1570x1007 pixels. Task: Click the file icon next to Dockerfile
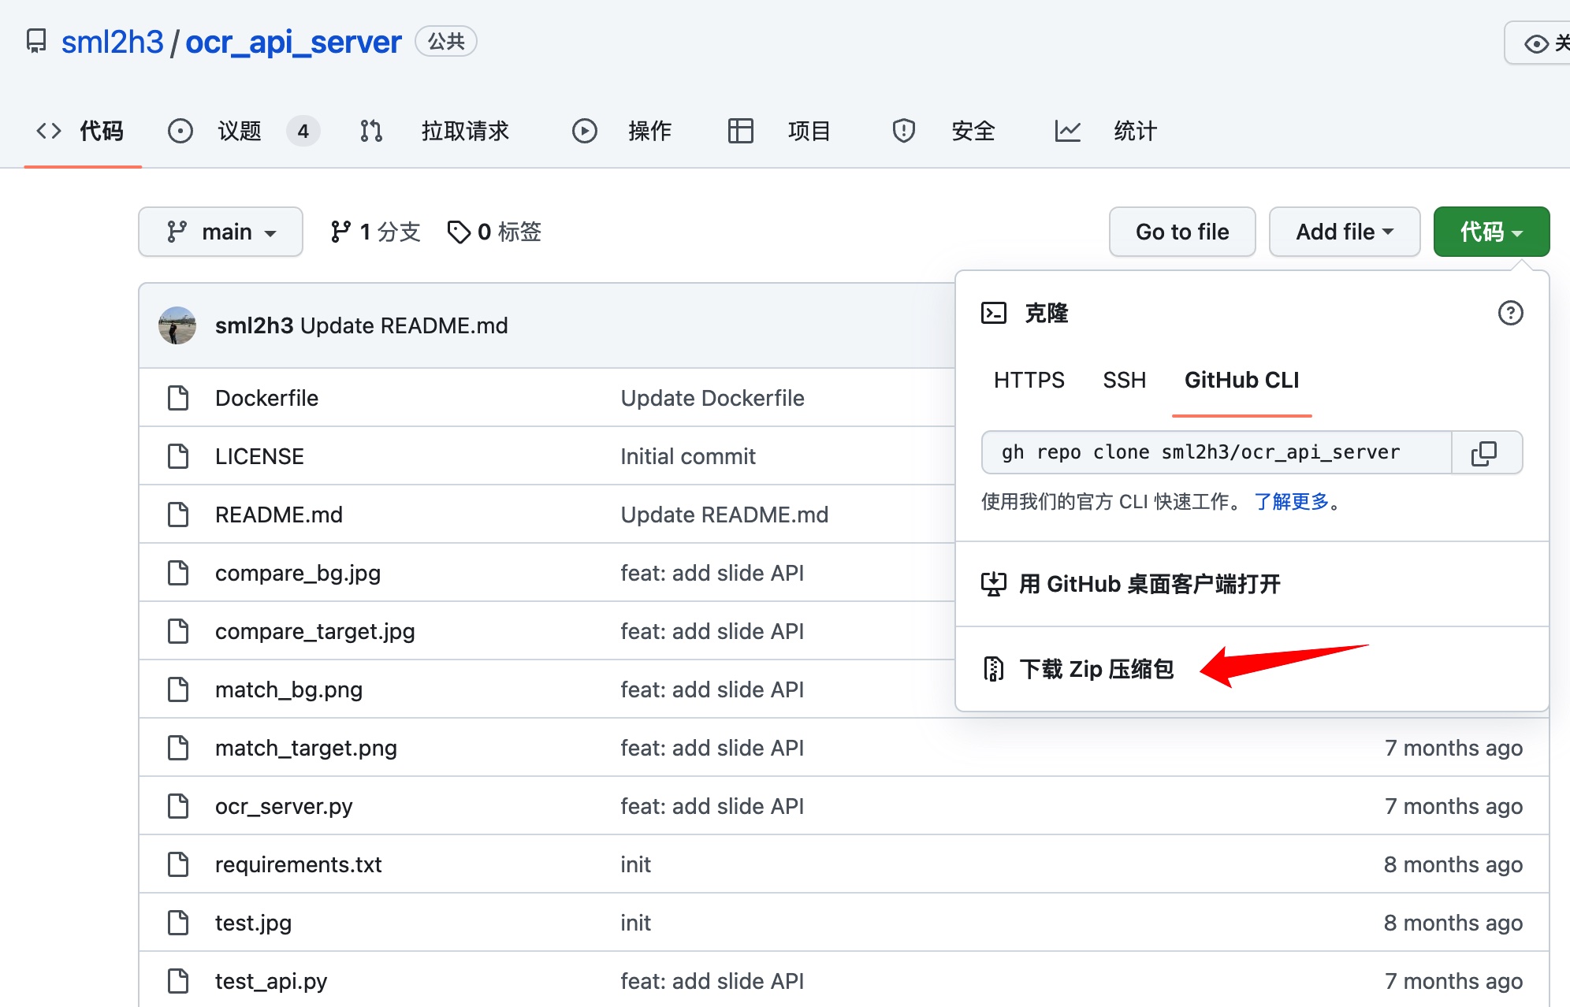(x=178, y=398)
